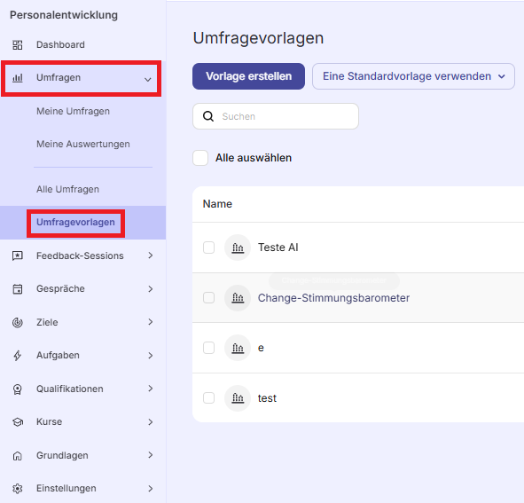Click the Feedback-Sessions star icon

18,255
